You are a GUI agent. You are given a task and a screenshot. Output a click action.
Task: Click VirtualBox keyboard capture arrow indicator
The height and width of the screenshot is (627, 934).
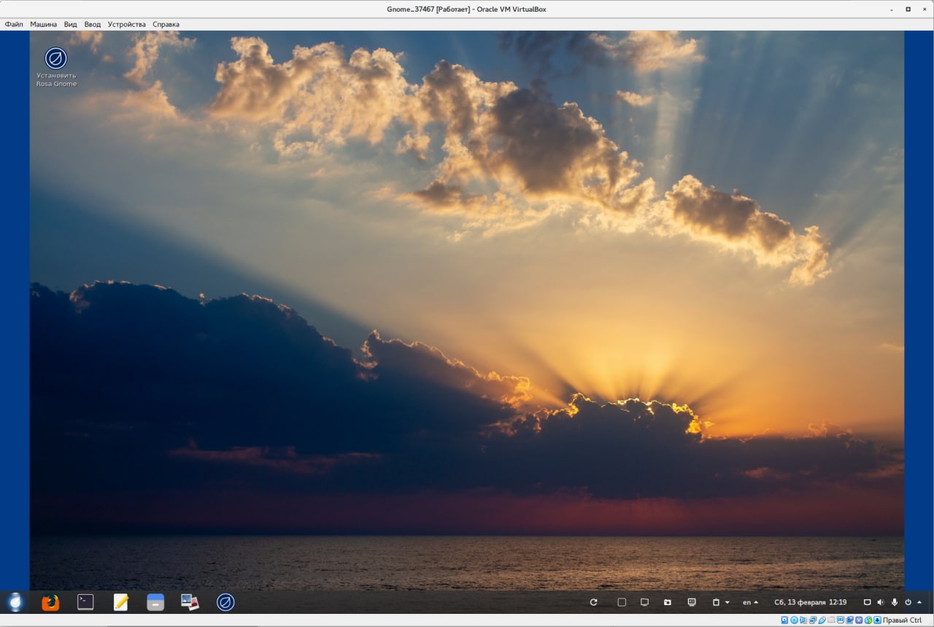877,620
